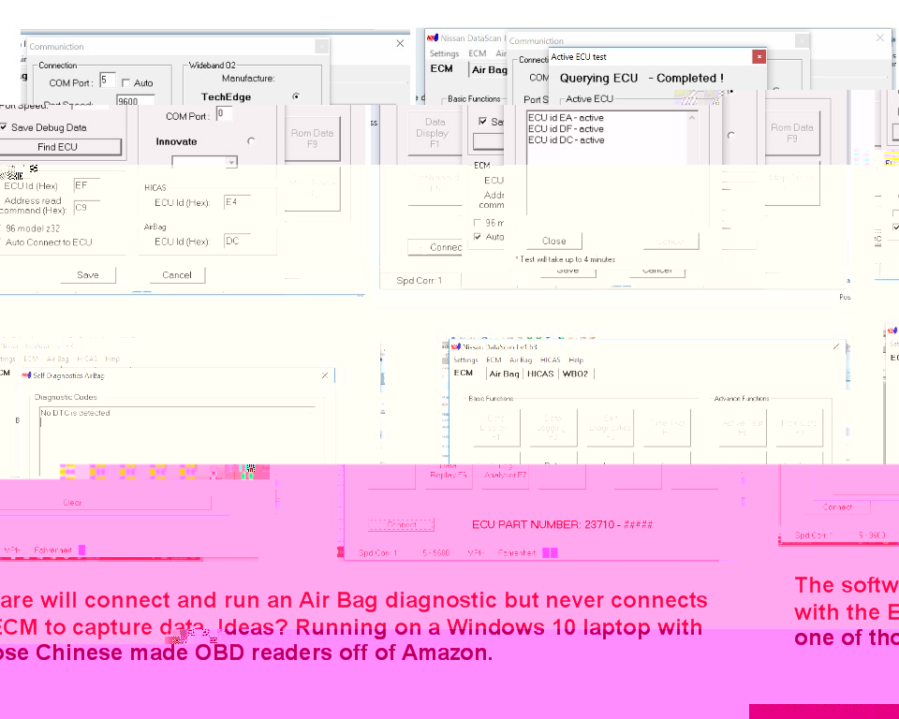The width and height of the screenshot is (899, 719).
Task: Click the Fahrenheit status entry in lower window
Action: pos(516,552)
